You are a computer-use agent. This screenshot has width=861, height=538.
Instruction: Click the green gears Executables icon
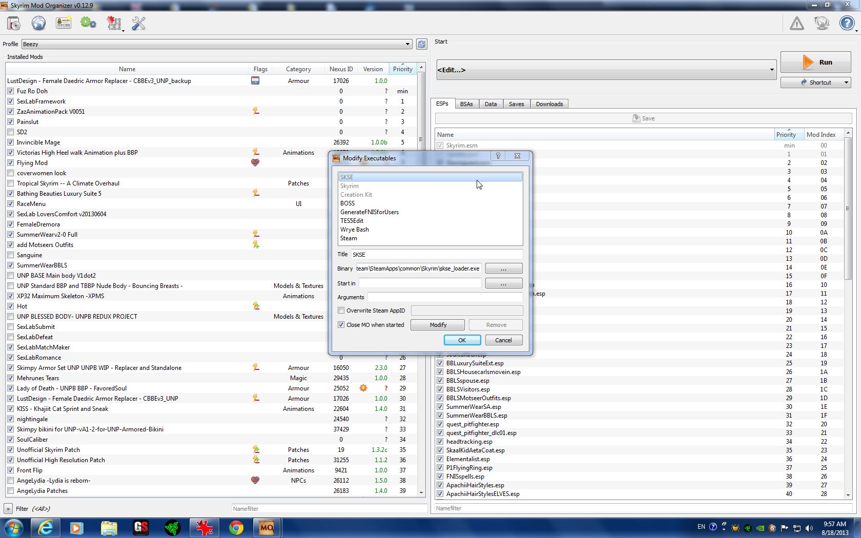(x=88, y=24)
